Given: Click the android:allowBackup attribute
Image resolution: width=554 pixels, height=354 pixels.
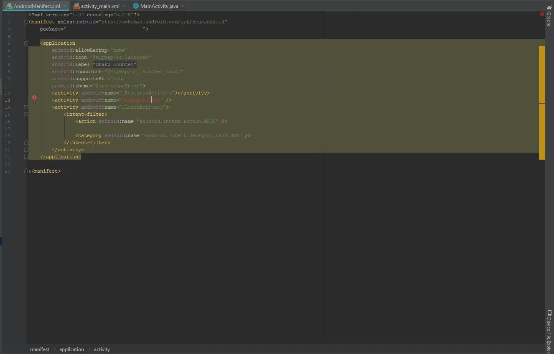Looking at the screenshot, I should [x=80, y=50].
